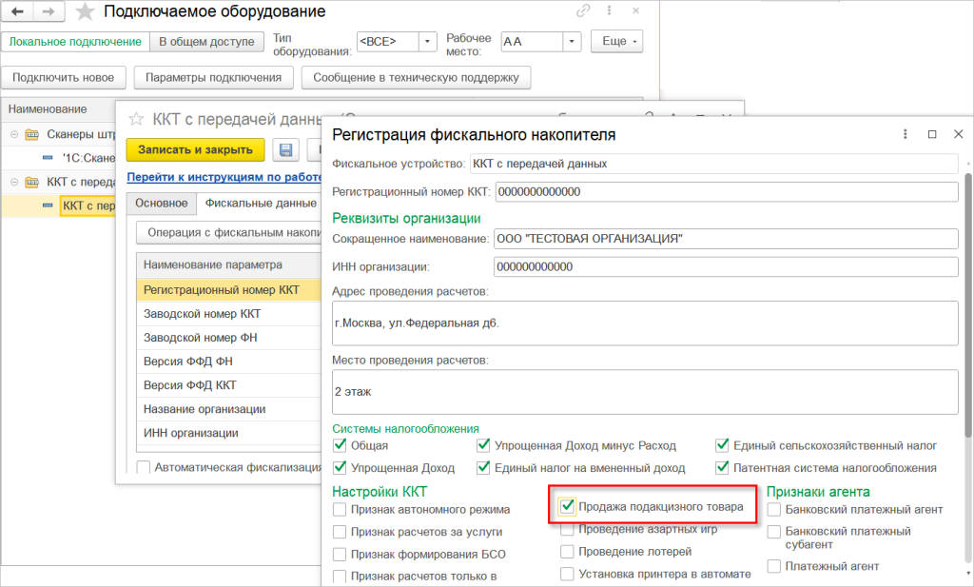Open the Еще dropdown menu

click(616, 42)
